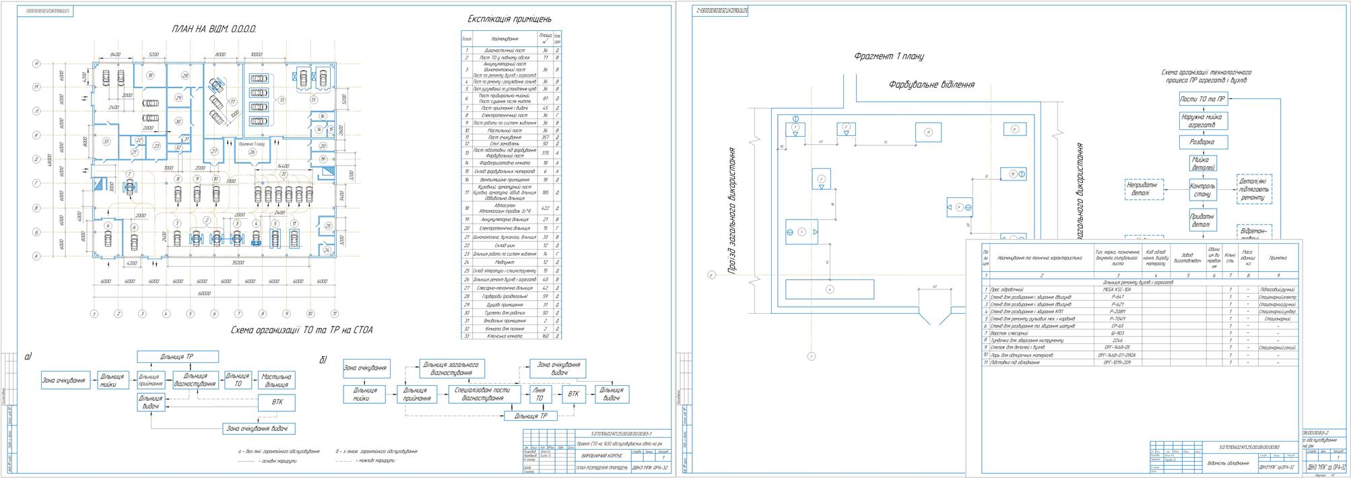This screenshot has height=478, width=1351.
Task: Select the 'Дільниця загального діагностування' block
Action: (x=451, y=368)
